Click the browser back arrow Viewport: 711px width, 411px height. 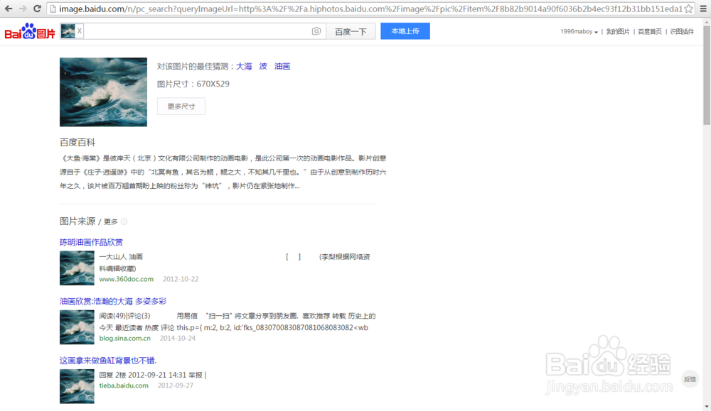9,9
